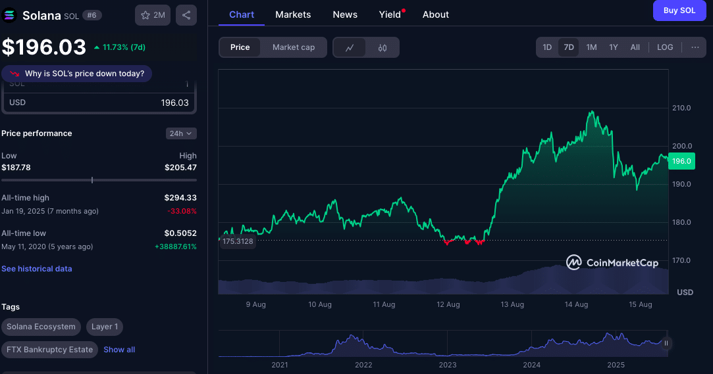The image size is (713, 374).
Task: Click the Solana logo icon
Action: 9,15
